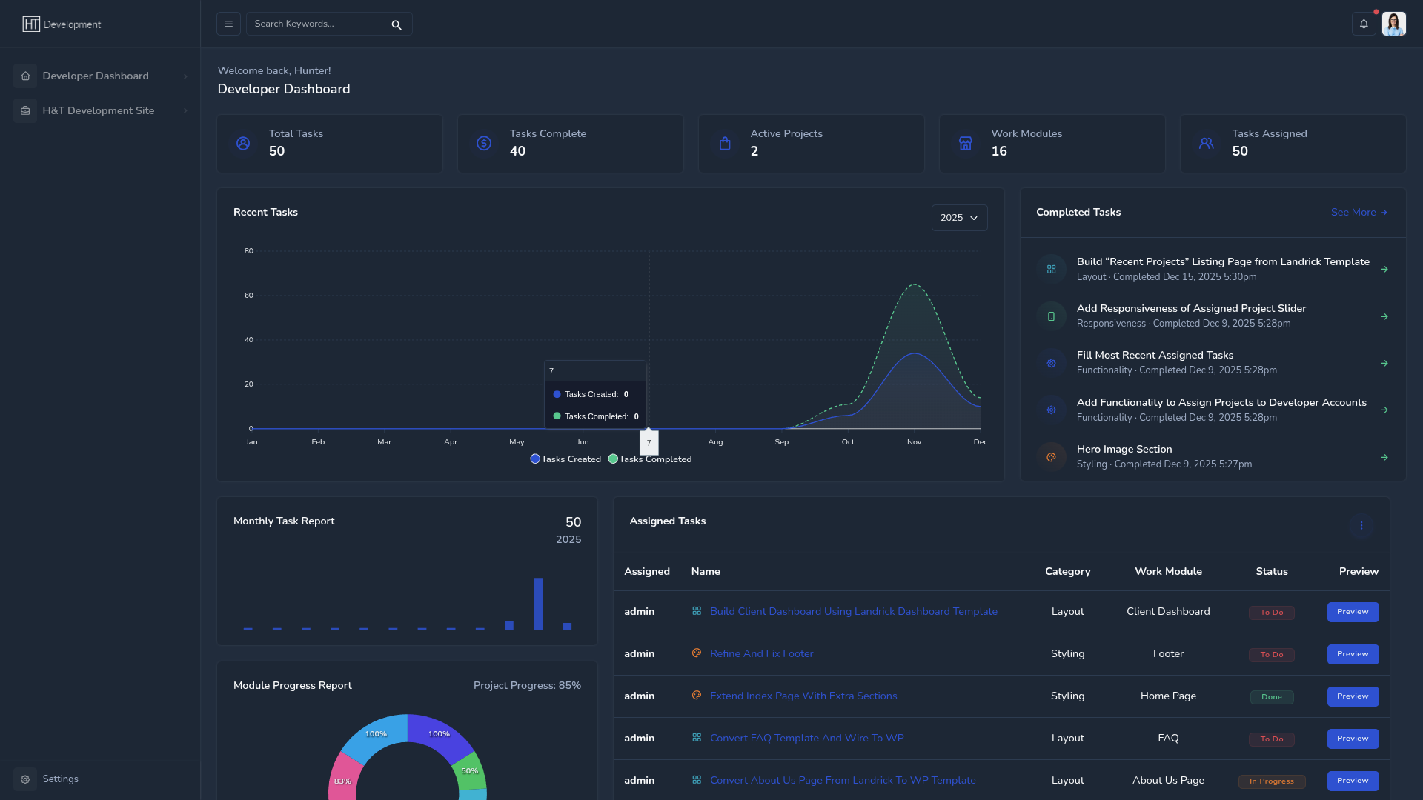This screenshot has height=800, width=1423.
Task: Click See More link in Completed Tasks
Action: point(1359,213)
